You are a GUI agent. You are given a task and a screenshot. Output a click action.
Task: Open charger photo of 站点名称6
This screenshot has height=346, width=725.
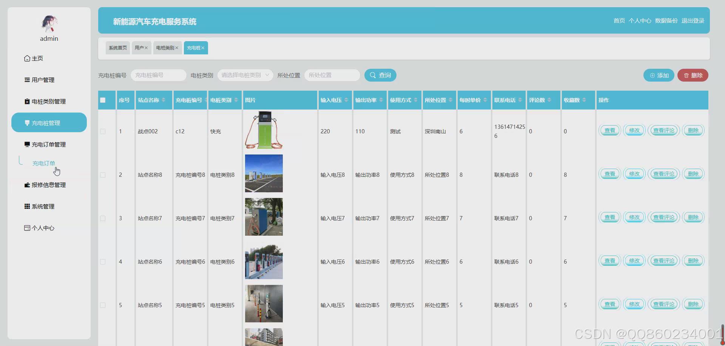point(264,260)
